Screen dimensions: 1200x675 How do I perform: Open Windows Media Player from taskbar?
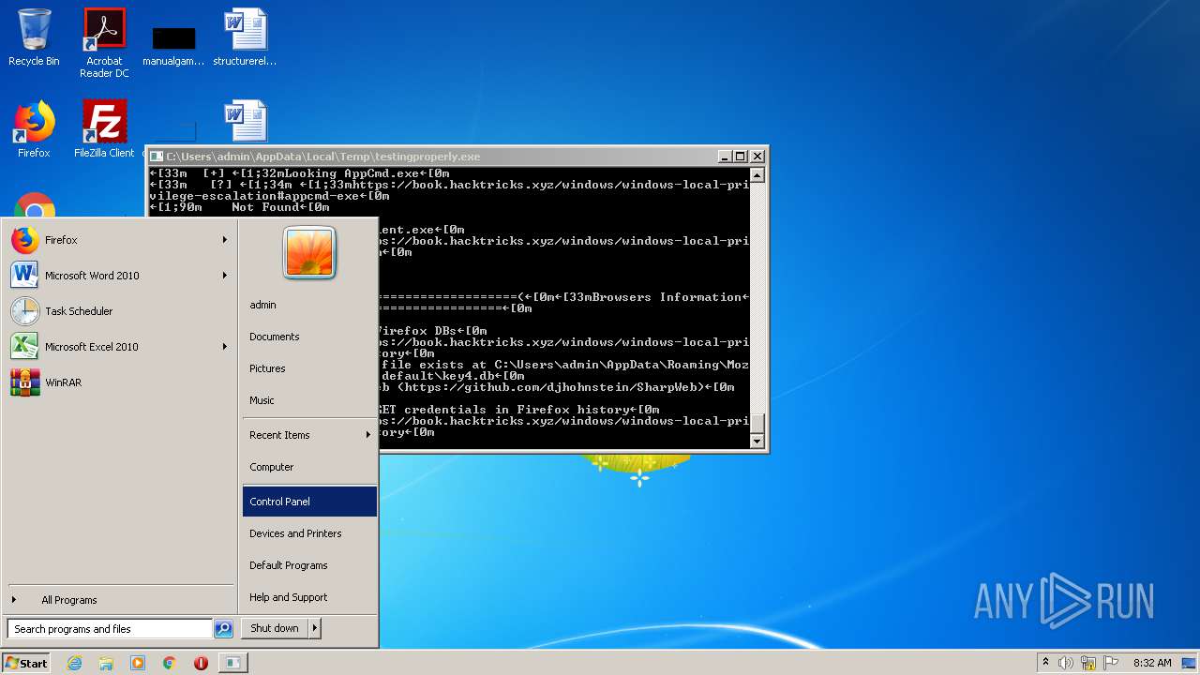tap(138, 663)
